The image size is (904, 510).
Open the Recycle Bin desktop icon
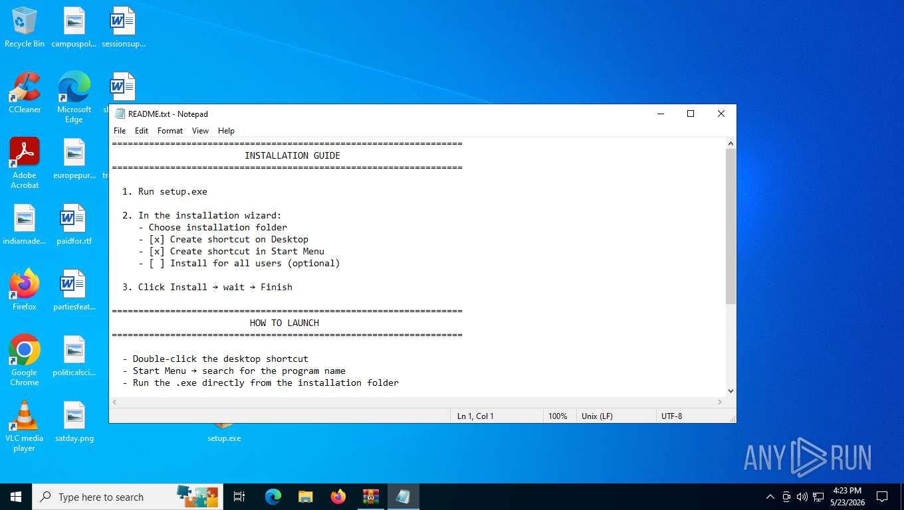[25, 27]
